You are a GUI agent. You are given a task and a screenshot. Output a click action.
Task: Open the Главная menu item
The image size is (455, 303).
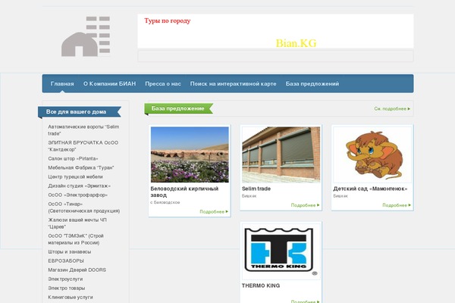(x=62, y=84)
